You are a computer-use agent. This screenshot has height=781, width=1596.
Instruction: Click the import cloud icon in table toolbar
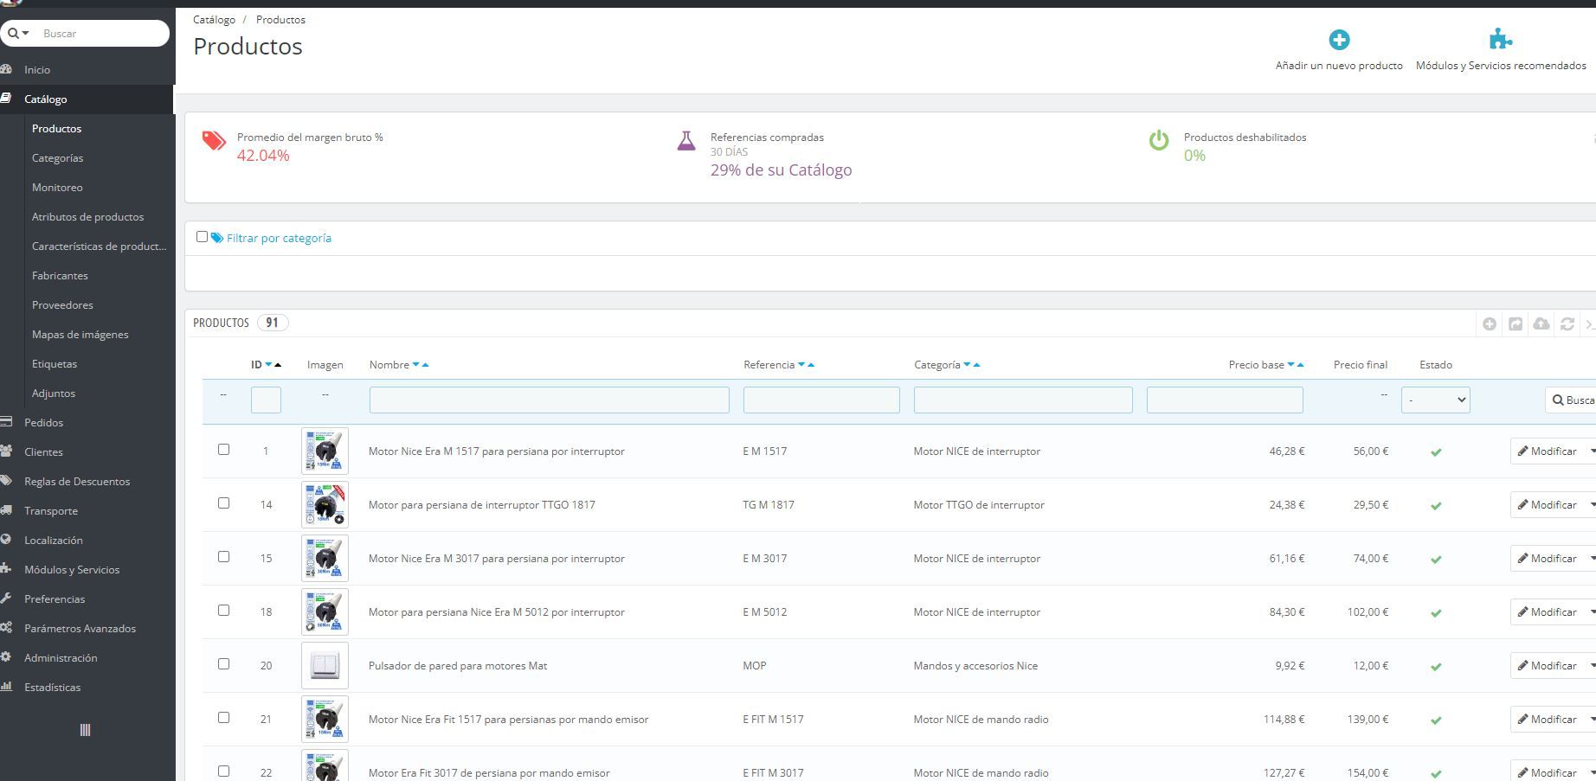tap(1541, 323)
